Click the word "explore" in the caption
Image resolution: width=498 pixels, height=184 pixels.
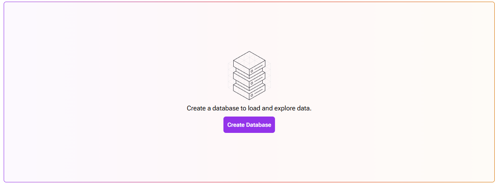coord(282,108)
